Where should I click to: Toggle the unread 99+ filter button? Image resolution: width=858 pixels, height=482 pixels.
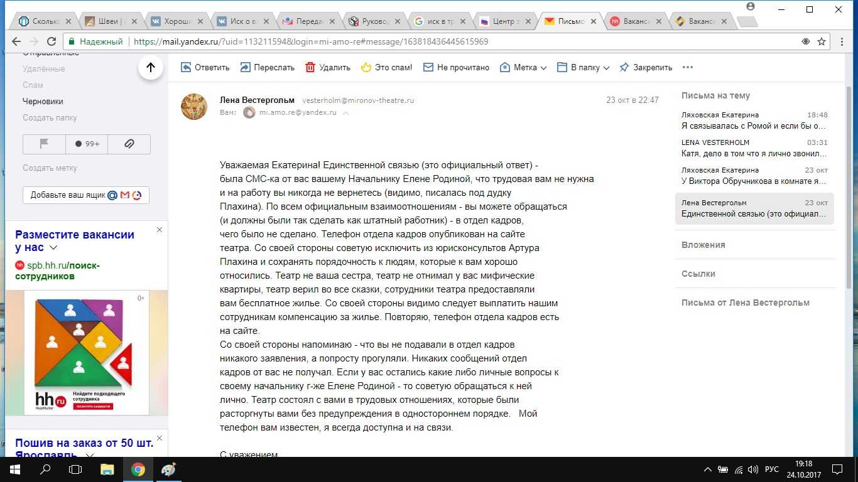[87, 144]
